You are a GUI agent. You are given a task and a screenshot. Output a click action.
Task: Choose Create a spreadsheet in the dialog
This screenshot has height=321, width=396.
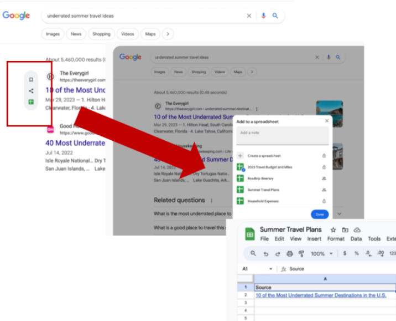point(282,156)
